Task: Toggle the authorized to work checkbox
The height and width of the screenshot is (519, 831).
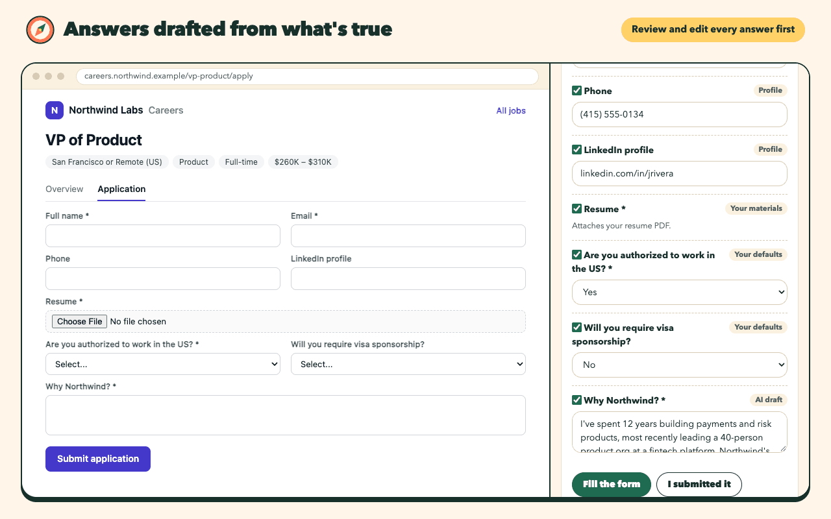Action: point(577,255)
